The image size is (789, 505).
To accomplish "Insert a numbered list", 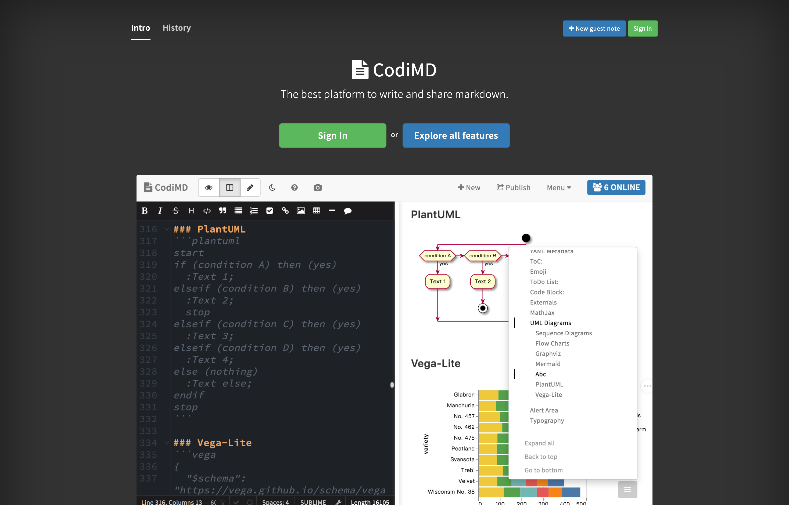I will click(x=254, y=211).
